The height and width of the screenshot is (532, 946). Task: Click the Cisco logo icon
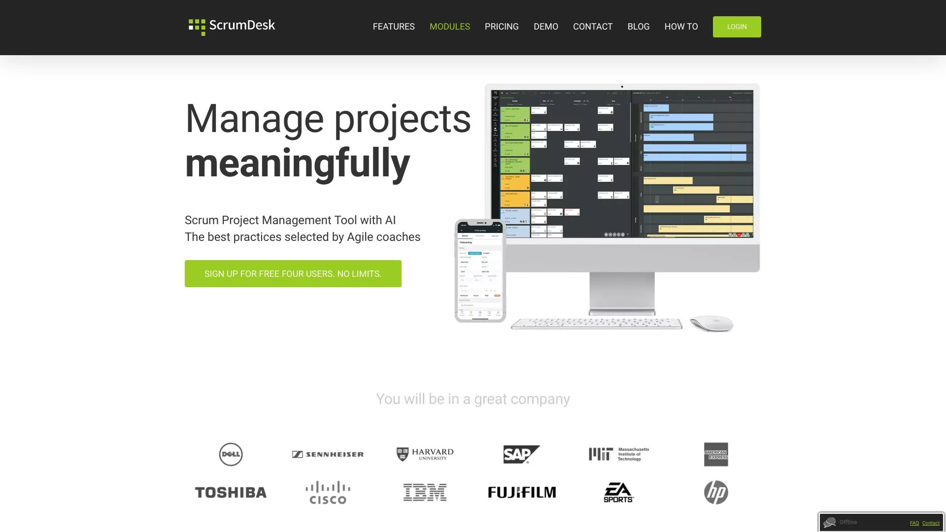[x=328, y=492]
